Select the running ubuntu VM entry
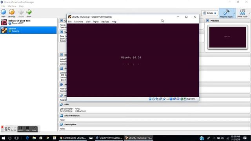This screenshot has width=251, height=141. 29,30
